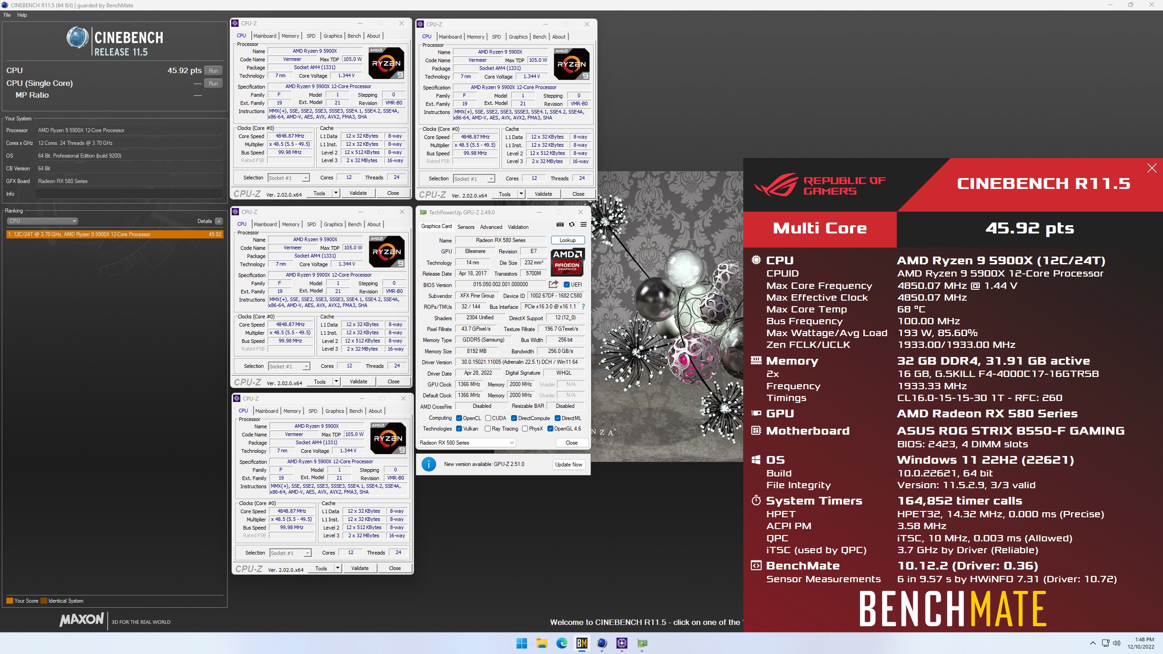This screenshot has width=1163, height=654.
Task: Open Socket #1 selection in top-left CPU-Z
Action: (x=288, y=178)
